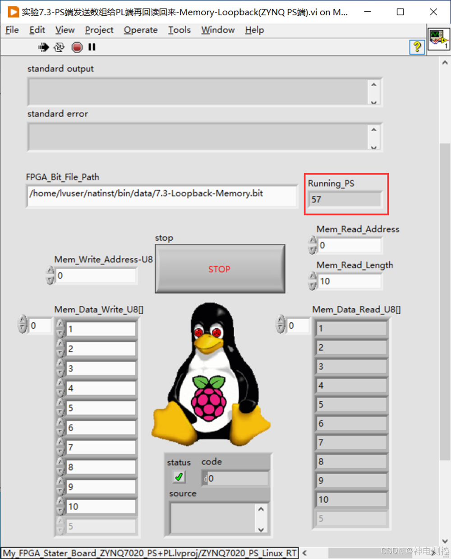This screenshot has width=451, height=559.
Task: Open the Tools menu
Action: [179, 30]
